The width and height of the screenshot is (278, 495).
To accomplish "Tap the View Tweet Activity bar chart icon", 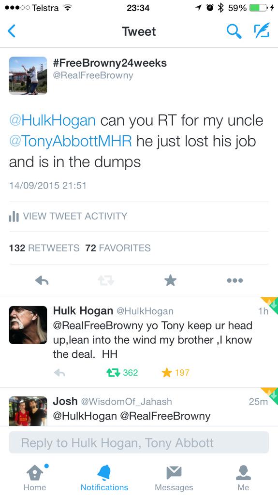I will pyautogui.click(x=14, y=216).
